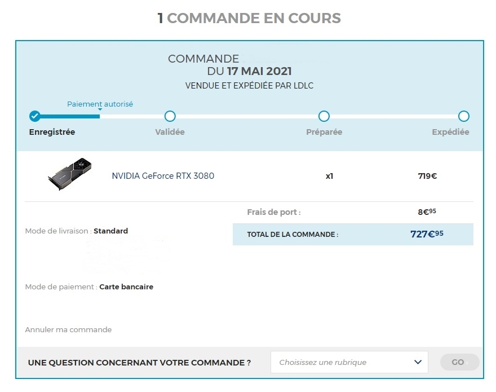
Task: Click the GO button
Action: 459,362
